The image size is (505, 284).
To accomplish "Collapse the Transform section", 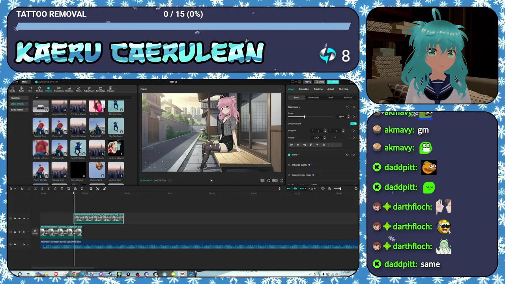I will (x=299, y=107).
